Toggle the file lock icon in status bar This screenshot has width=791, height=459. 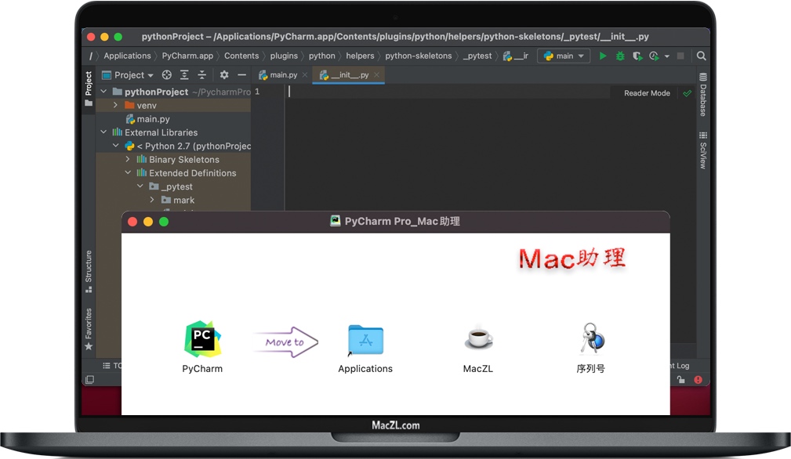tap(680, 380)
